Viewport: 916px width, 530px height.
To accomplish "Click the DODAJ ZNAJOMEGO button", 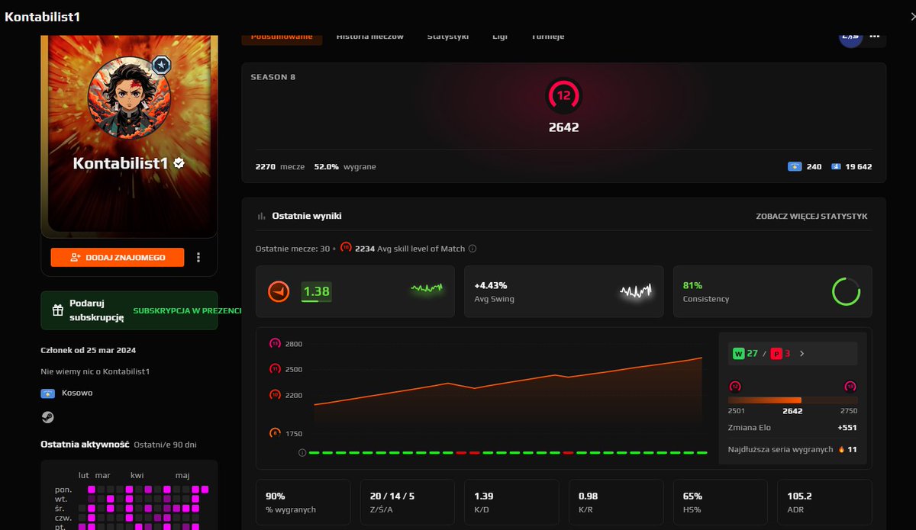I will click(x=118, y=258).
